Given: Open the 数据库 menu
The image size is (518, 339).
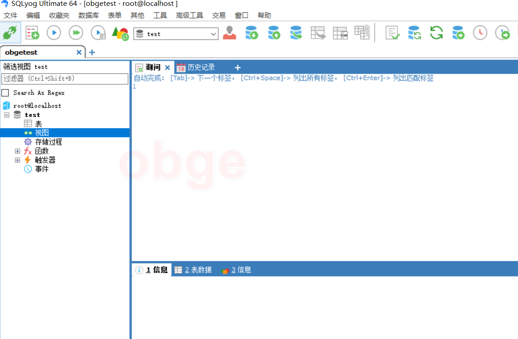Looking at the screenshot, I should coord(88,15).
